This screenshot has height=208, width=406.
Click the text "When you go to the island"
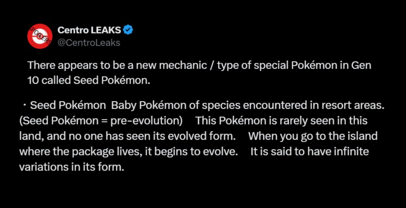coord(312,136)
